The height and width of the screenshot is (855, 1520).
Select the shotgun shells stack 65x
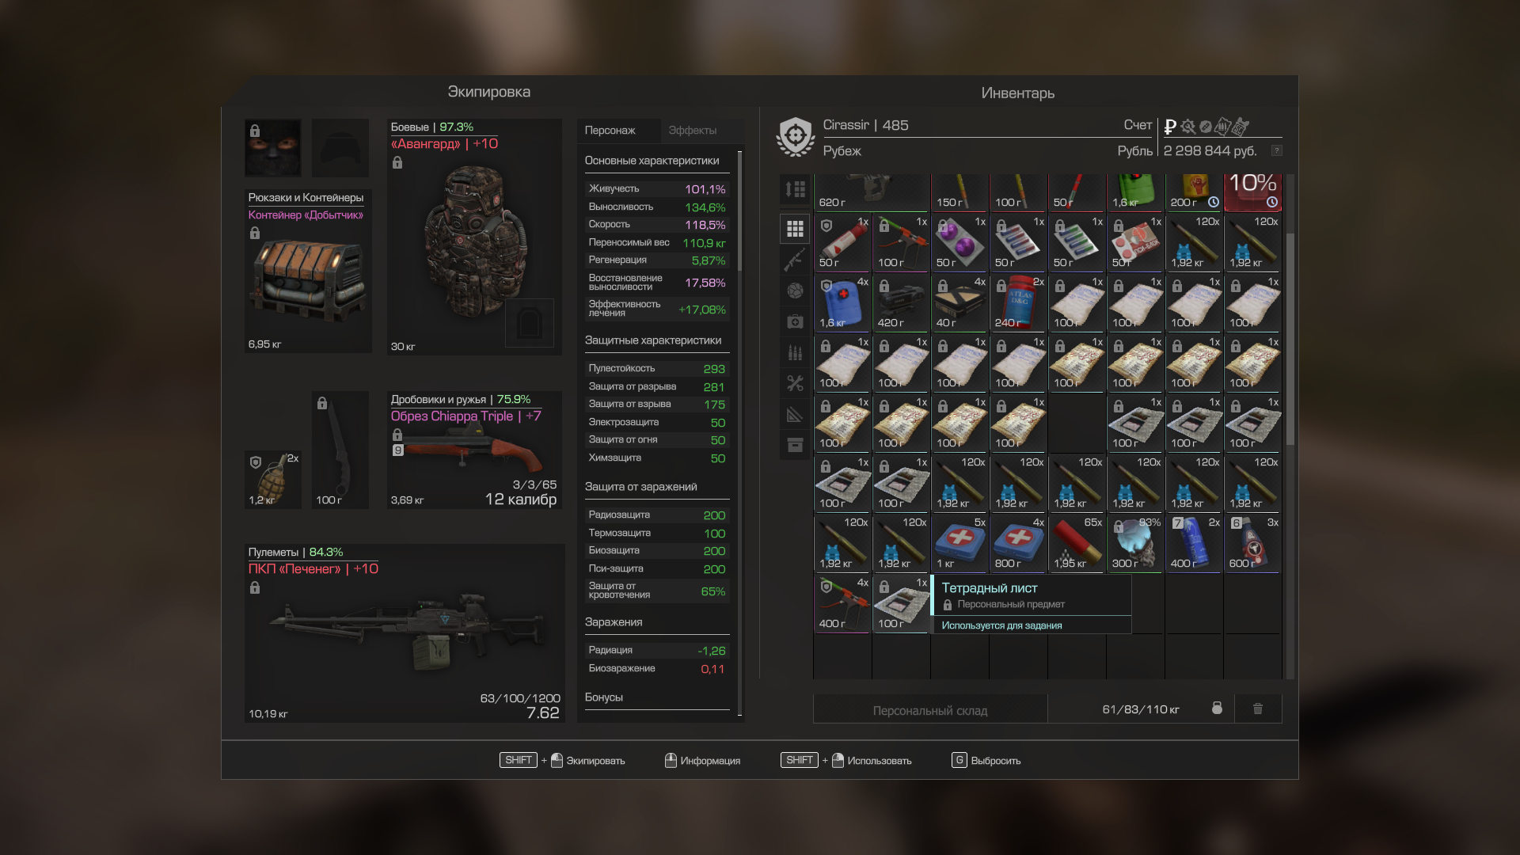tap(1077, 544)
